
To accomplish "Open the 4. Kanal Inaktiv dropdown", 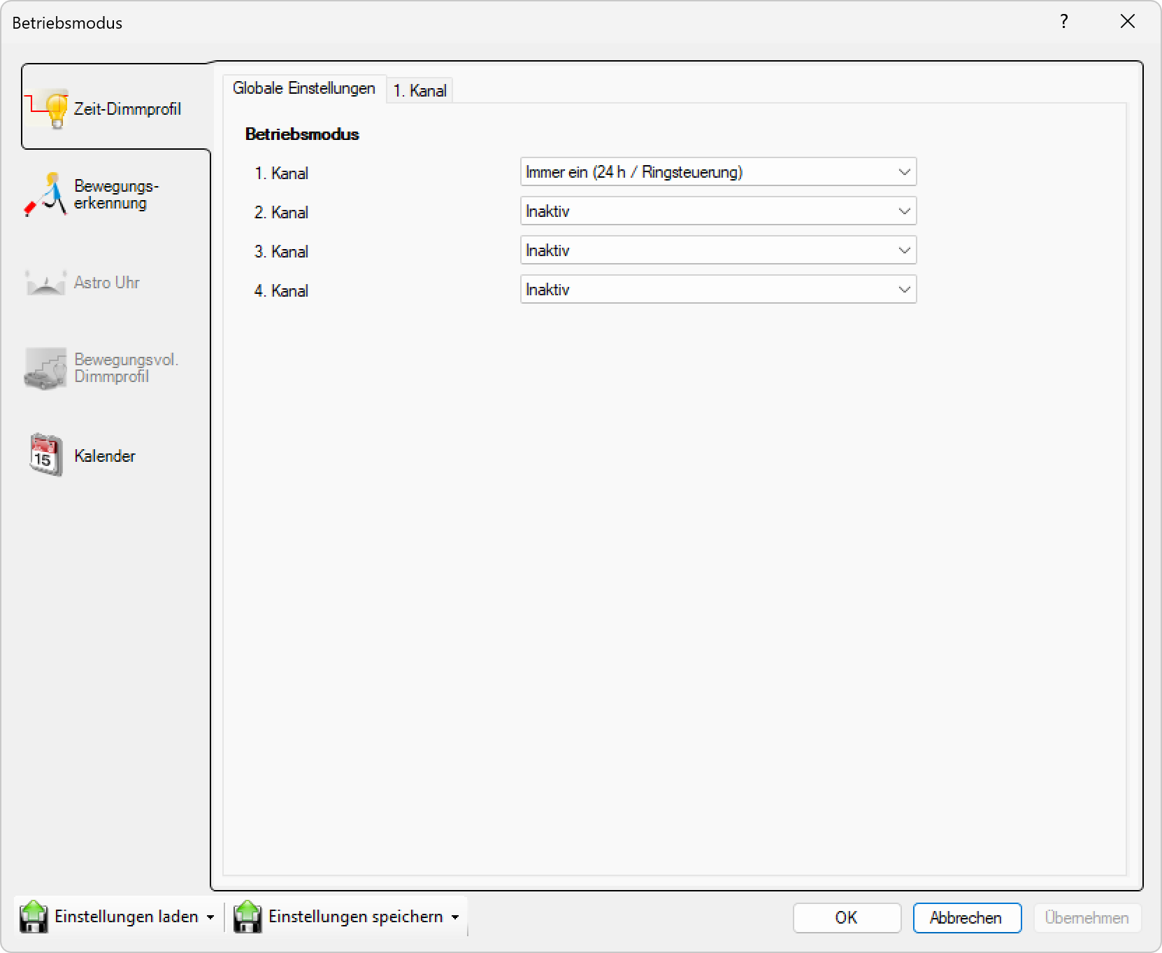I will coord(718,290).
